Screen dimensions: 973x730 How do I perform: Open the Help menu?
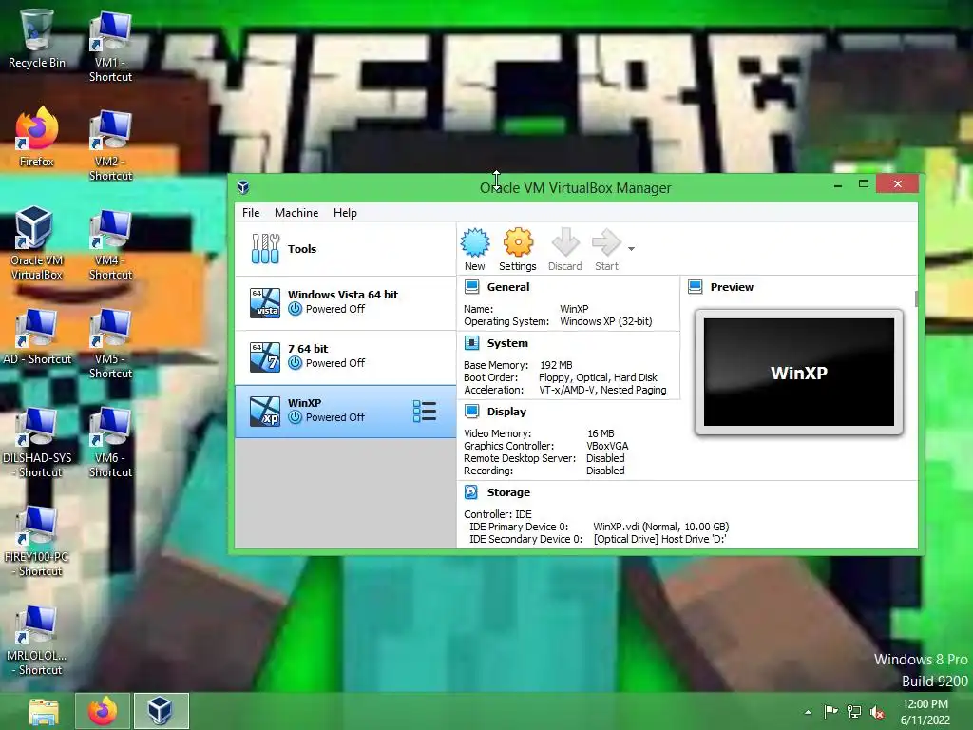(345, 213)
